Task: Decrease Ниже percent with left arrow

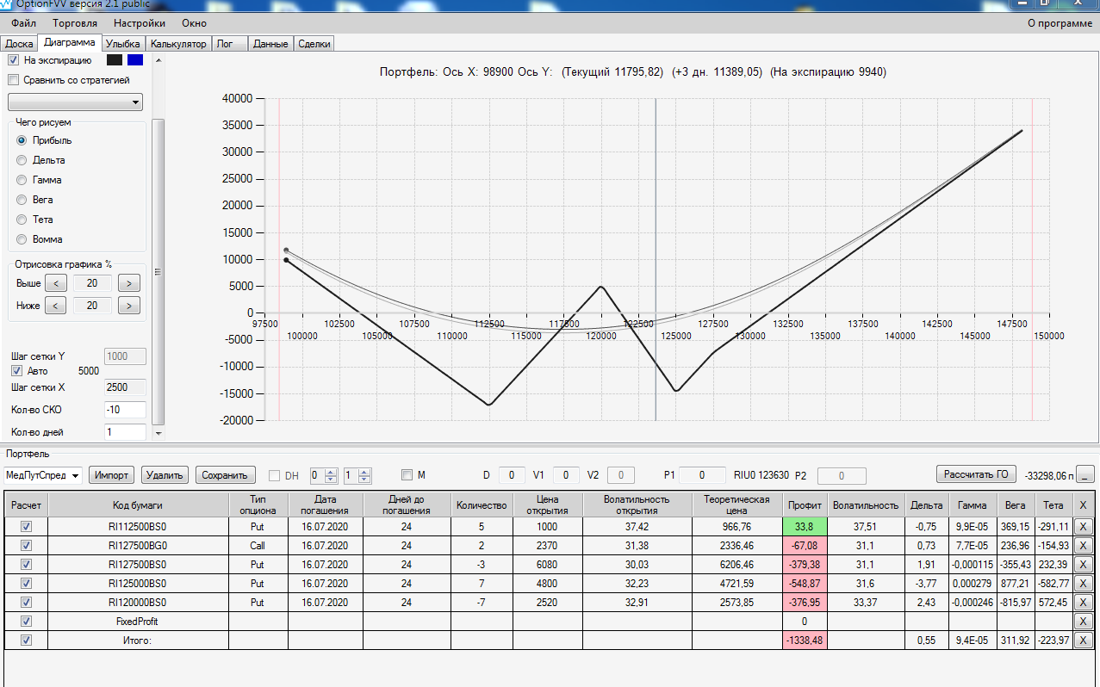Action: pos(55,306)
